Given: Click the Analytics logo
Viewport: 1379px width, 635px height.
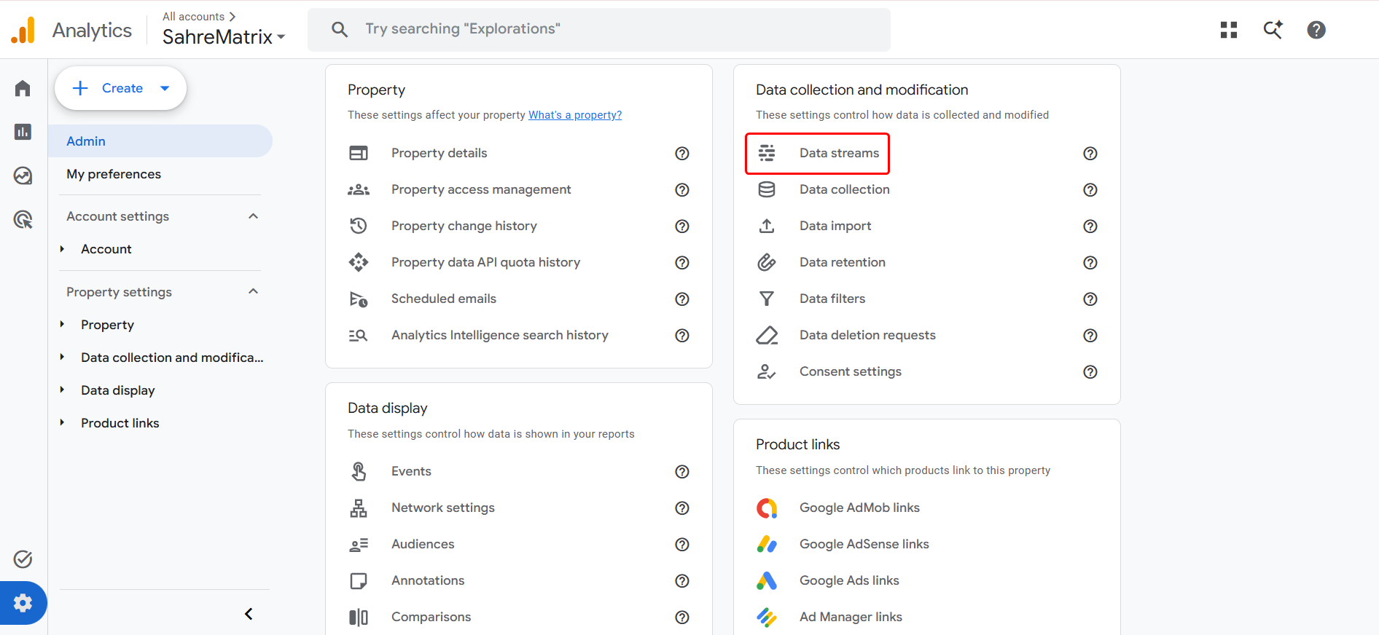Looking at the screenshot, I should (23, 30).
